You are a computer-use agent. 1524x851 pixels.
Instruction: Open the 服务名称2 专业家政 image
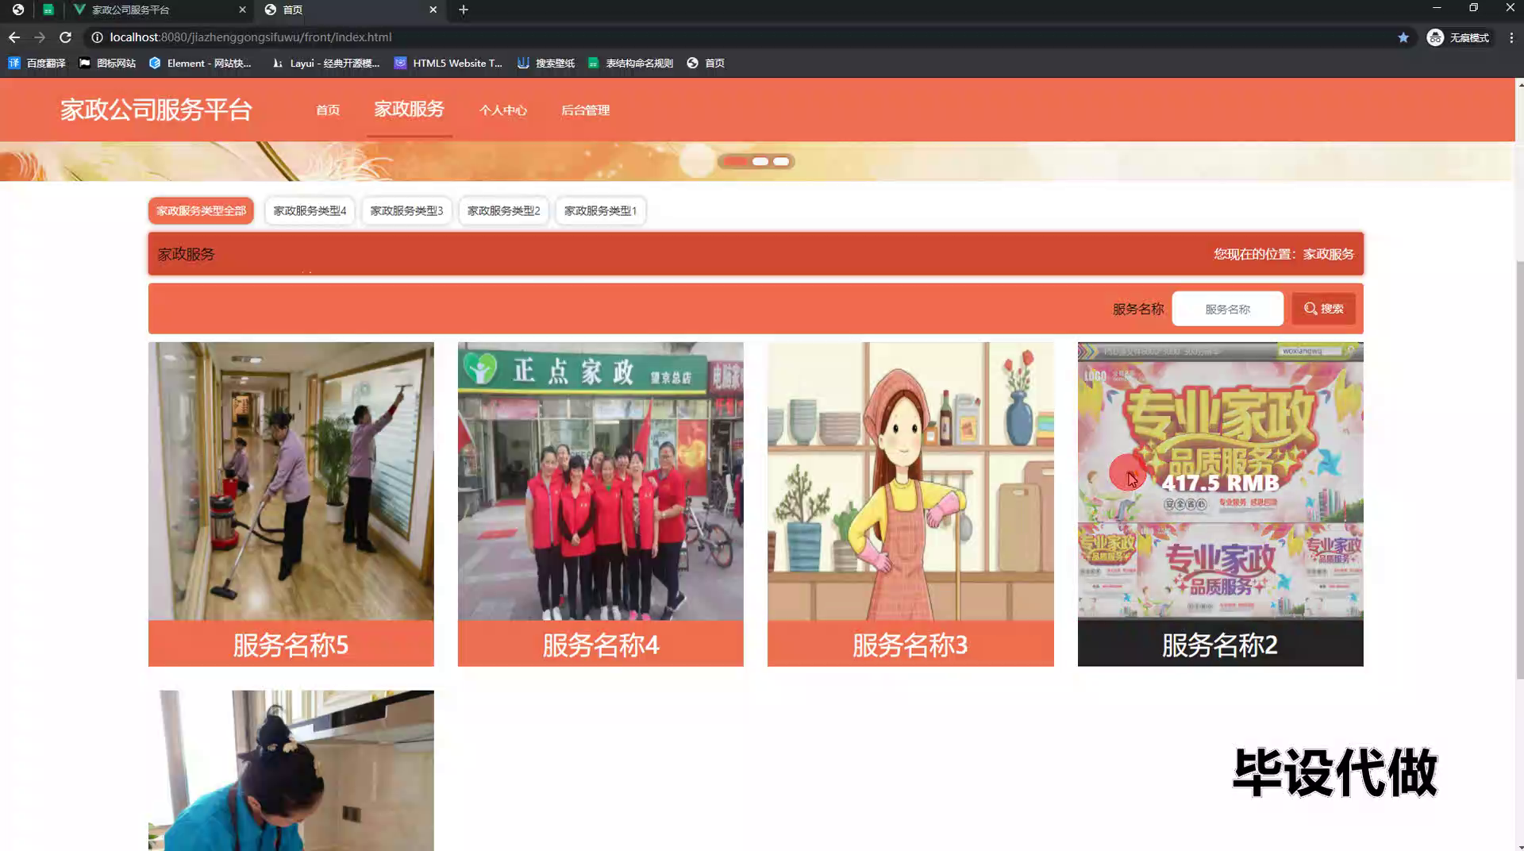[x=1220, y=481]
